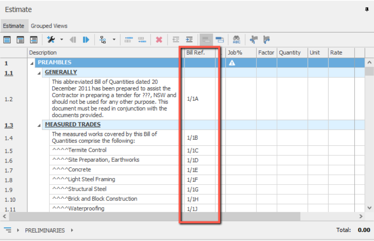Open the dropdown arrow beside tree icon
The image size is (374, 241).
tap(114, 40)
